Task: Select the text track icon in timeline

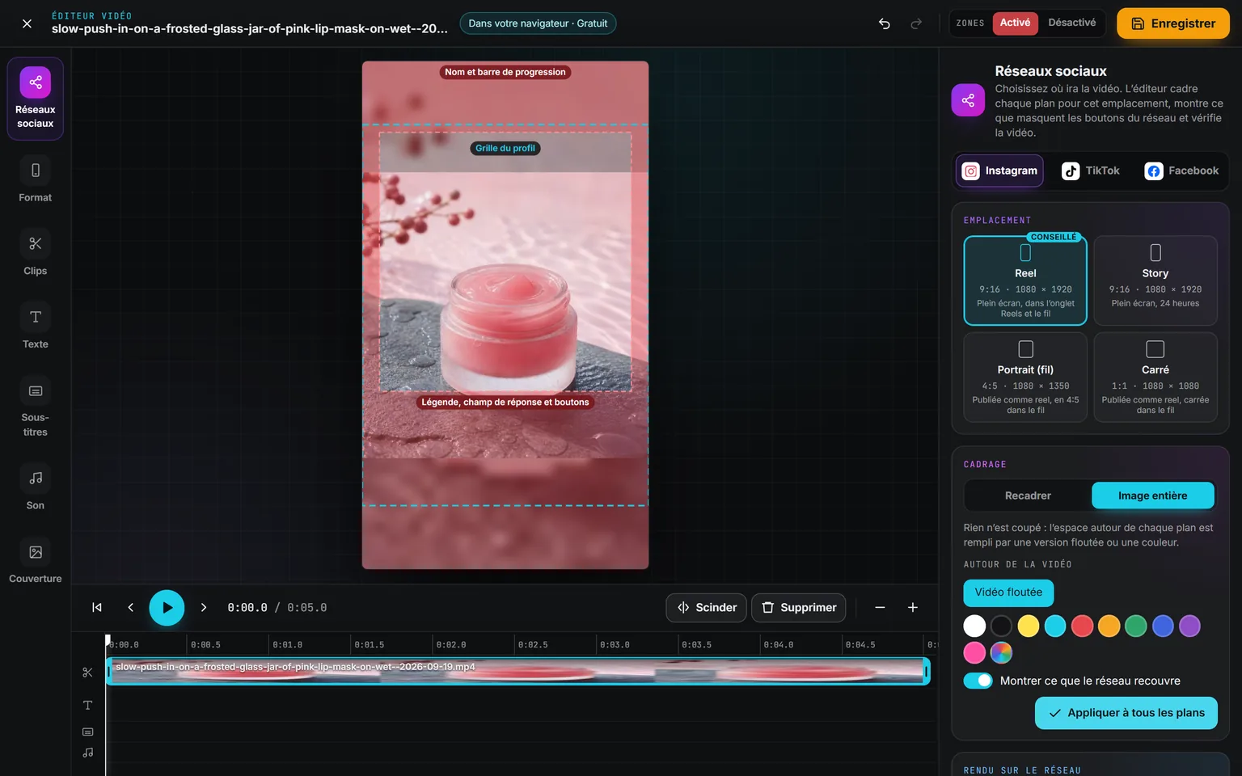Action: 88,706
